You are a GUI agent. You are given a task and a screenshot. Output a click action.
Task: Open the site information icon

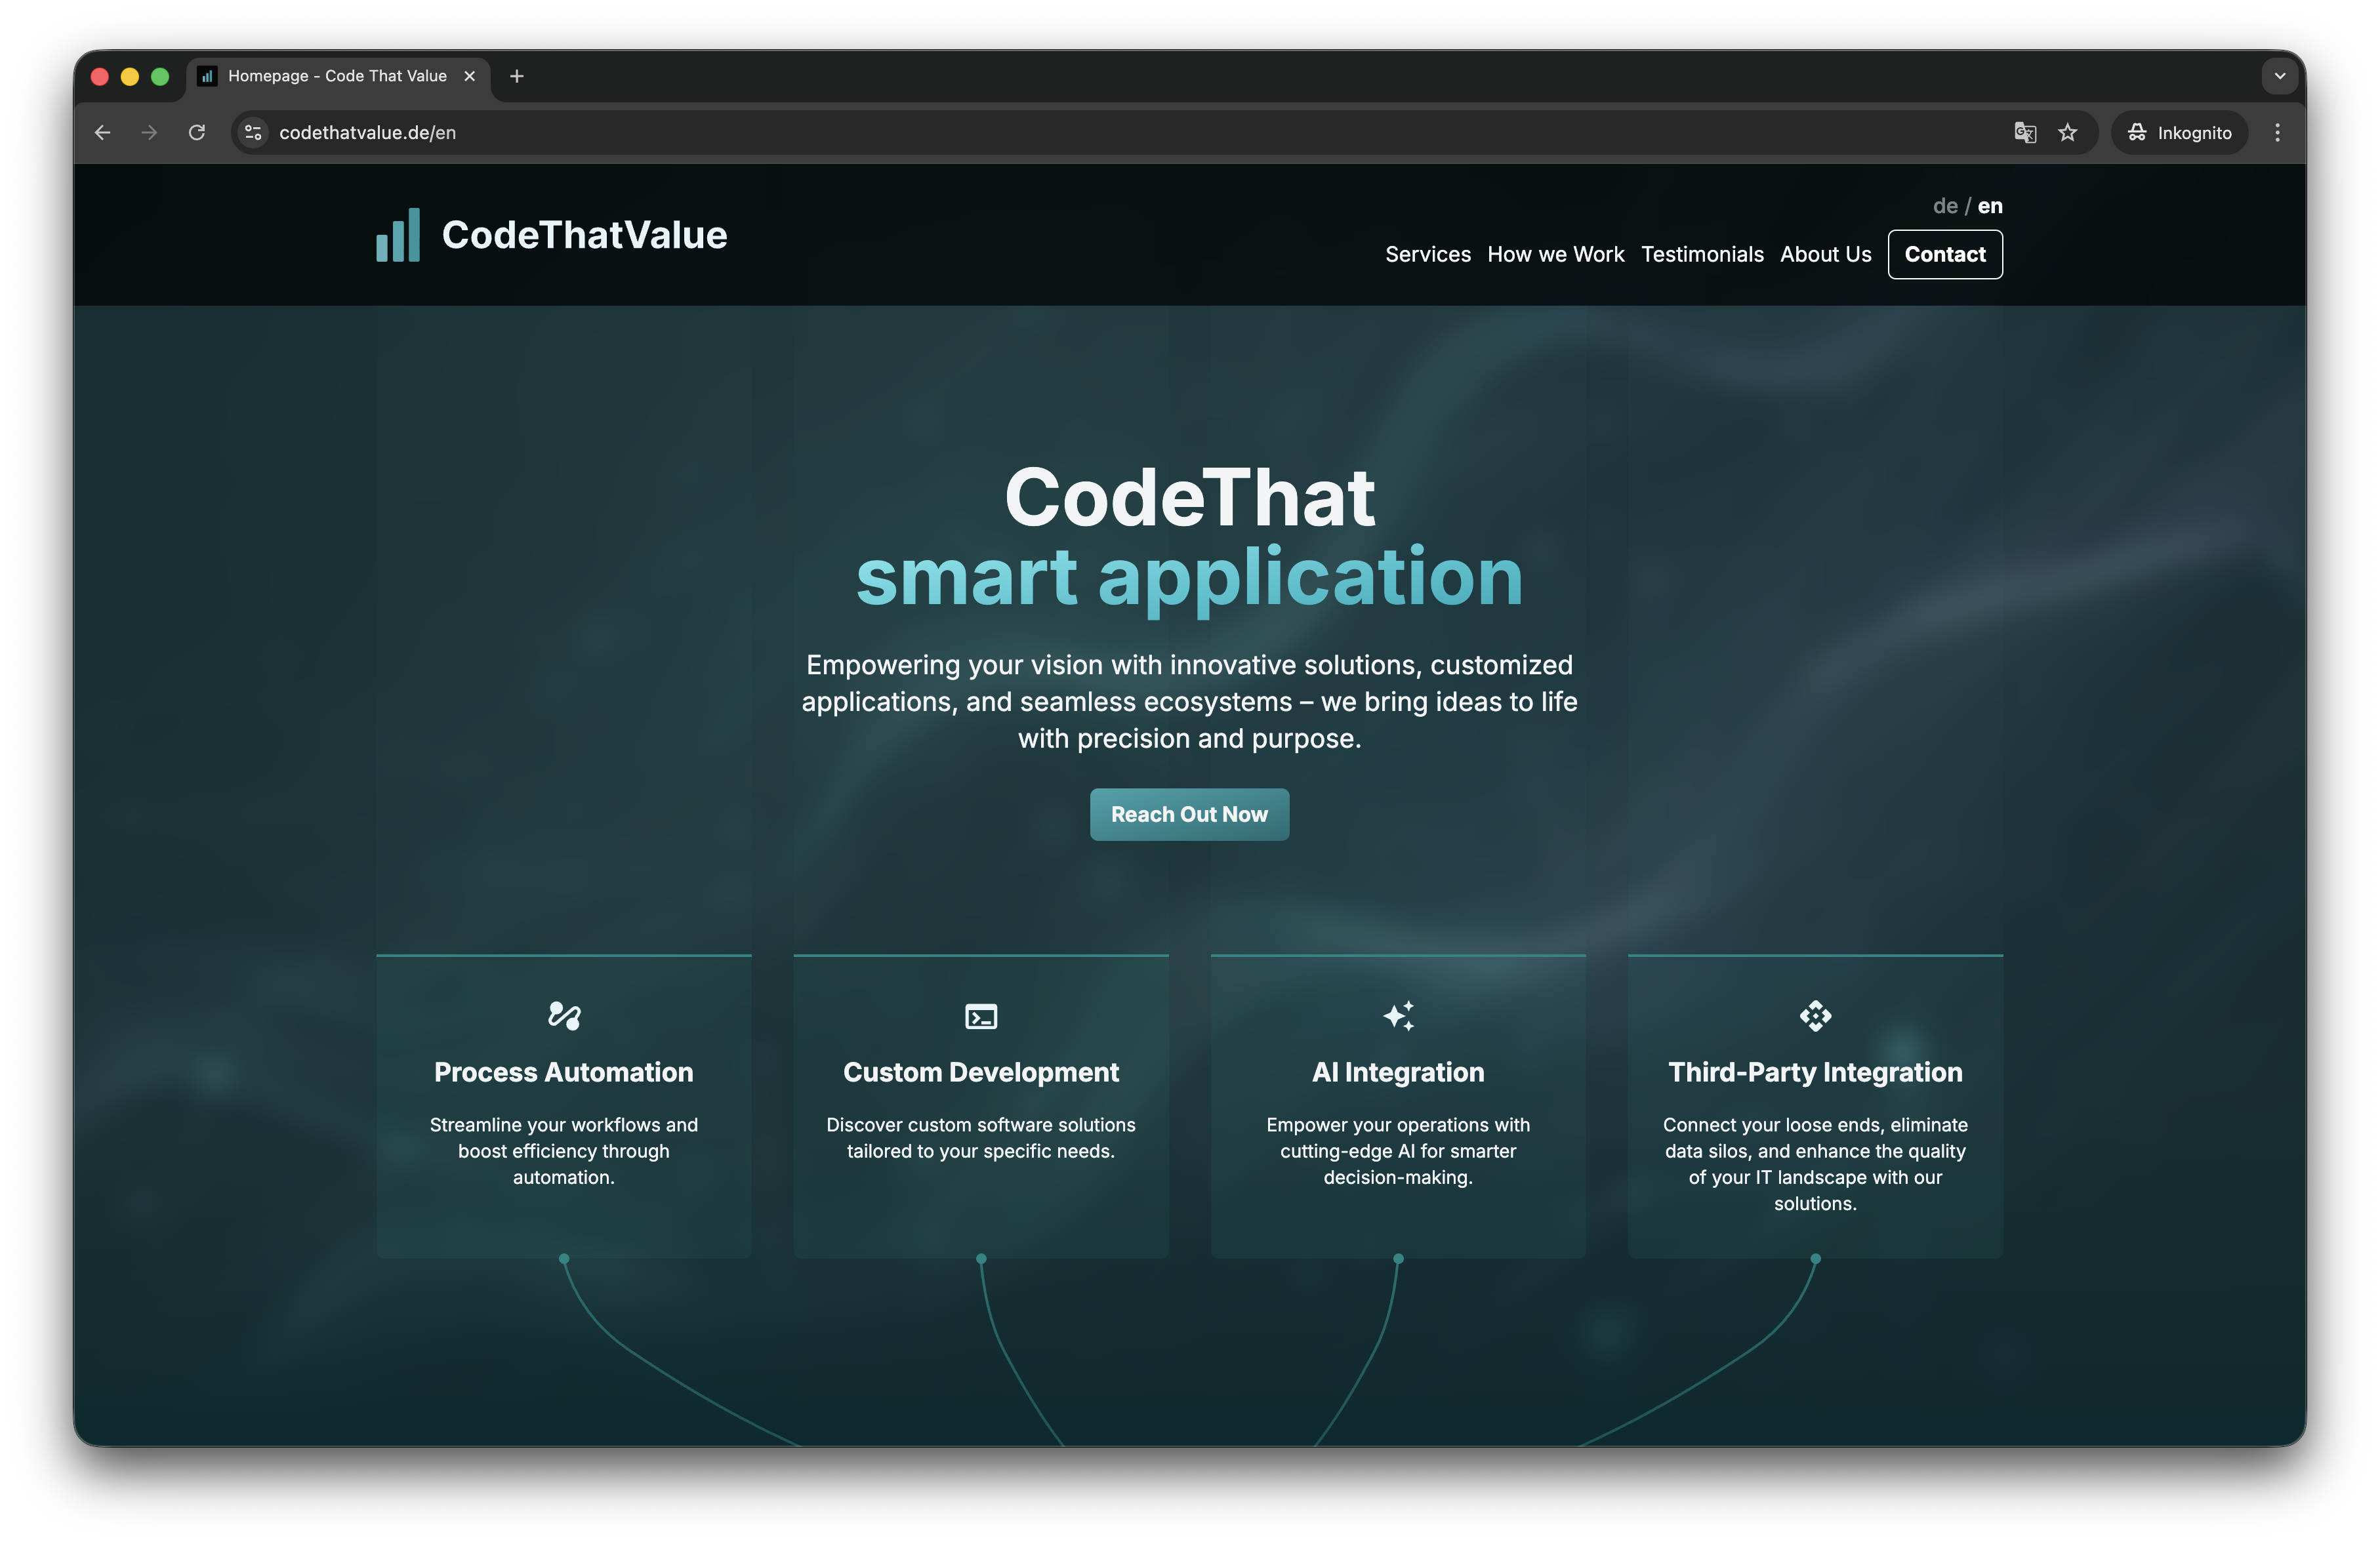tap(252, 132)
